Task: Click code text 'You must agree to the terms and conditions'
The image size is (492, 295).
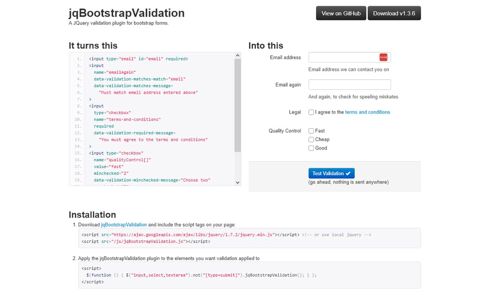Action: click(x=153, y=140)
